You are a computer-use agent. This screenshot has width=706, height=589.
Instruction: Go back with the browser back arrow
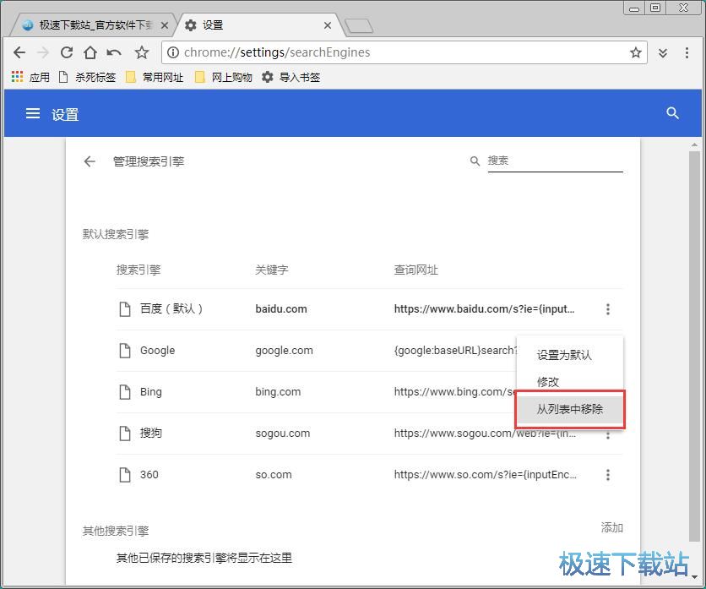point(19,52)
